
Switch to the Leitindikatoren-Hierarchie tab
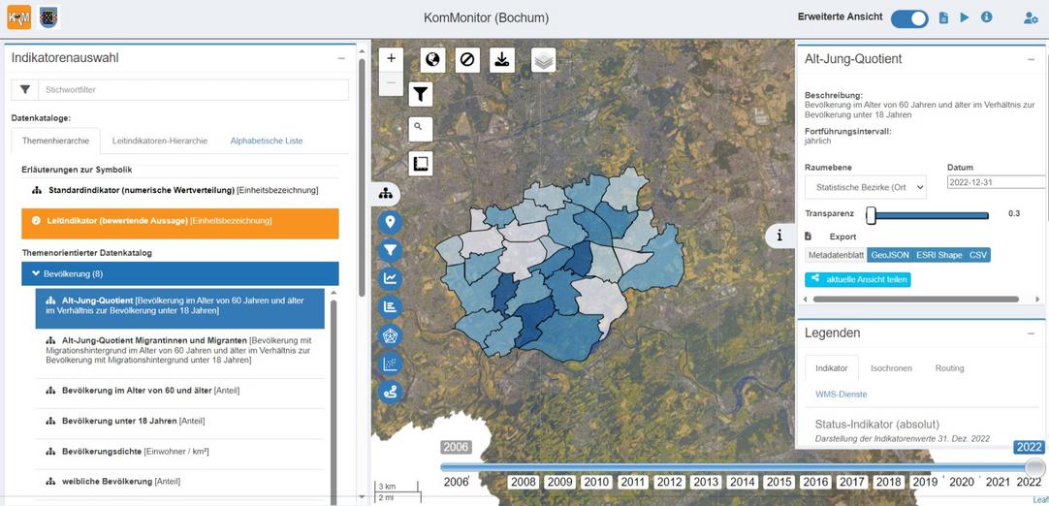159,141
